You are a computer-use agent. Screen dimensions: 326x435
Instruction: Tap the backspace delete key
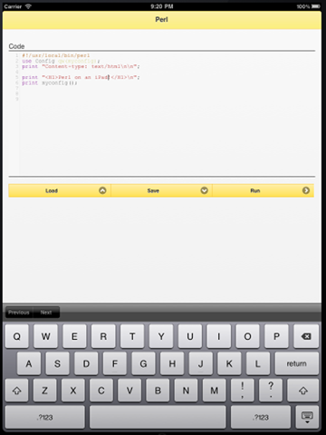click(306, 336)
